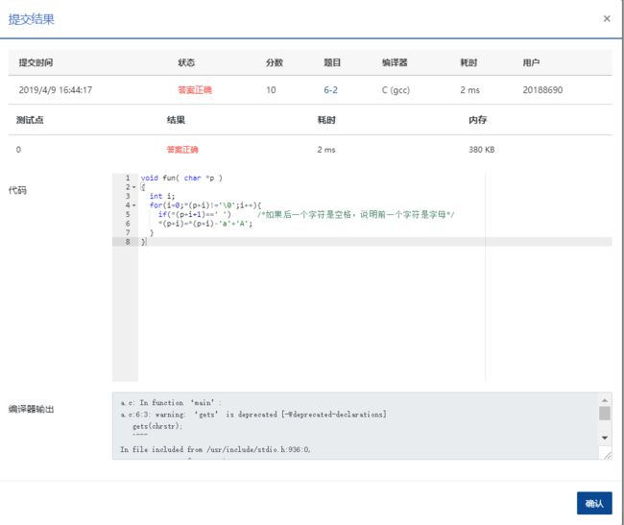
Task: Collapse code fold arrow on line 4
Action: (x=134, y=205)
